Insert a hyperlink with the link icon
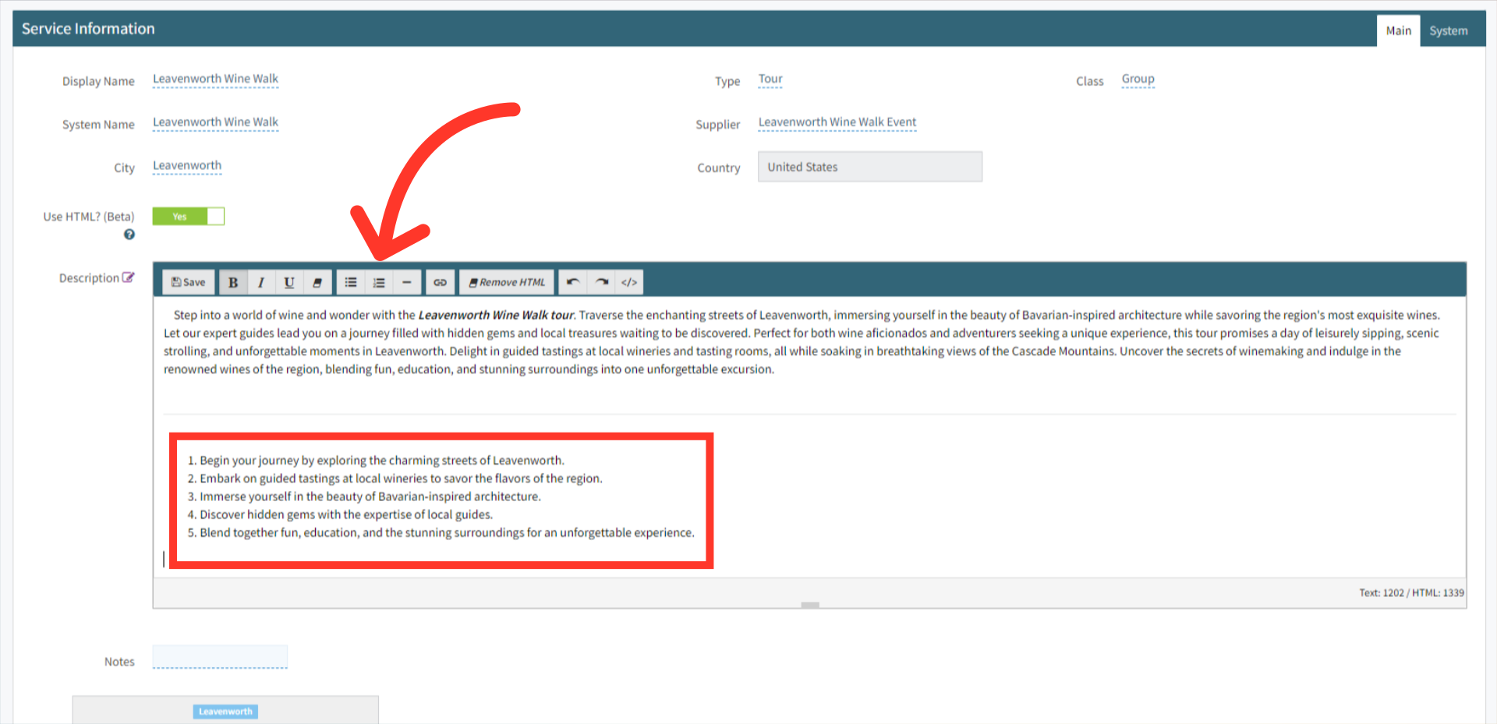The image size is (1497, 724). [x=440, y=282]
